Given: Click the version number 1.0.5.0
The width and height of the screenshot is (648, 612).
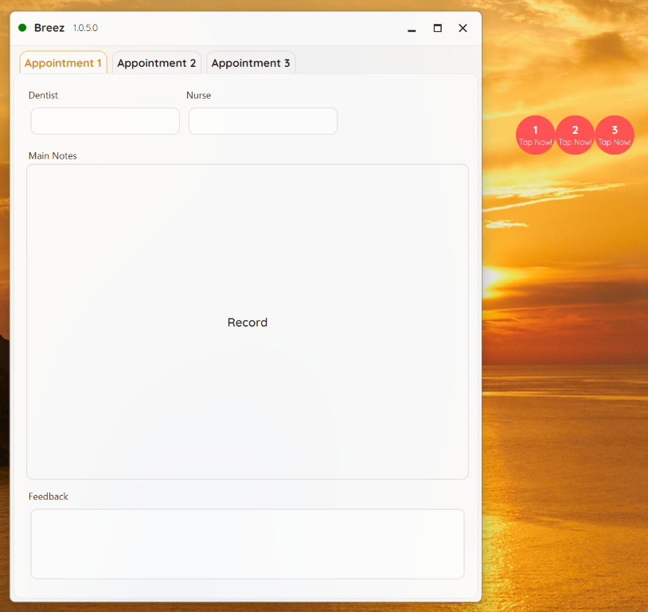Looking at the screenshot, I should pos(85,28).
